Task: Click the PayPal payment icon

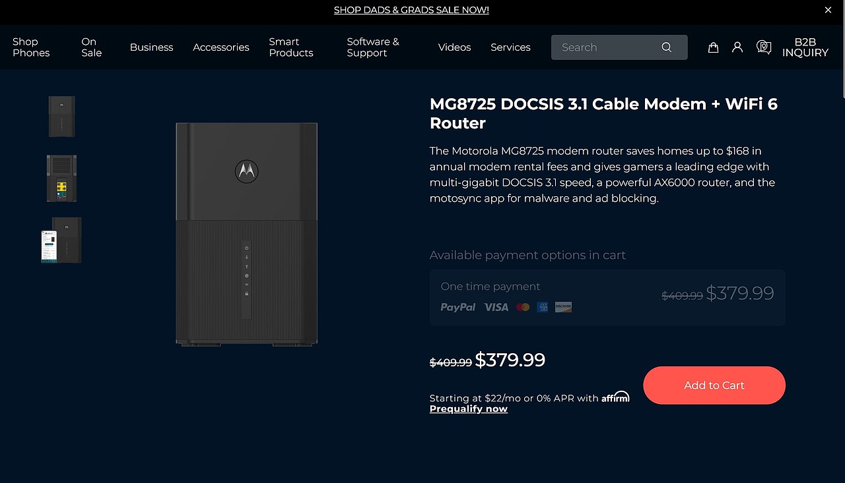Action: click(458, 307)
